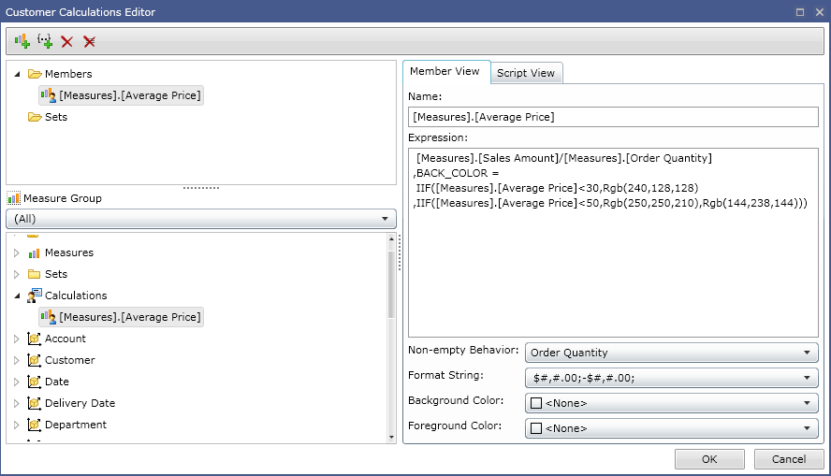Expand the Department dimension
Image resolution: width=831 pixels, height=476 pixels.
(x=17, y=425)
